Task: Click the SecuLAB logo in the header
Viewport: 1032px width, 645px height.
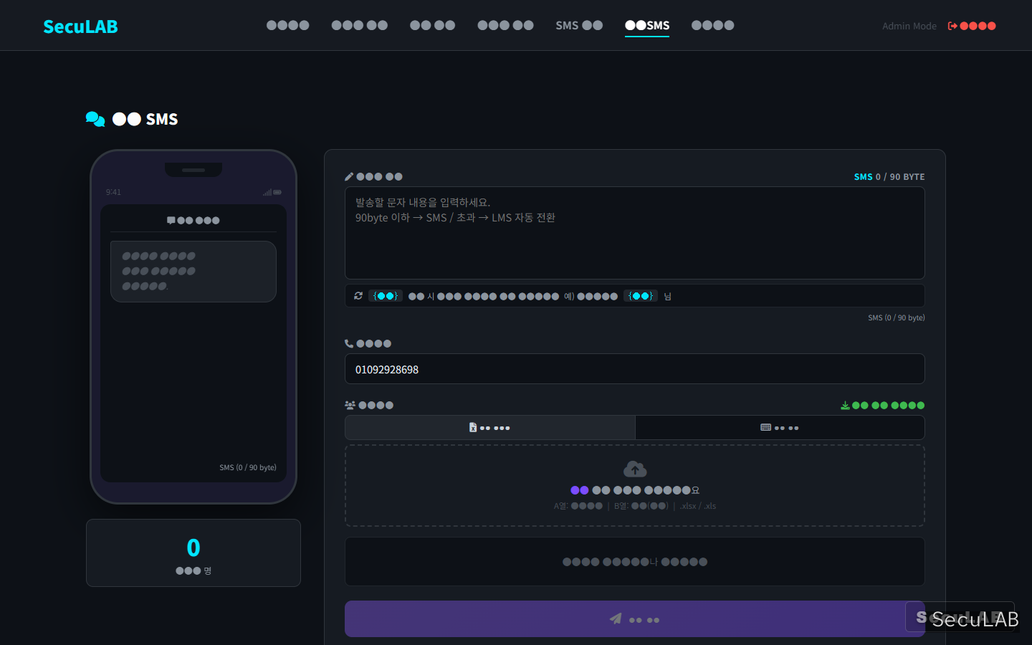Action: click(80, 27)
